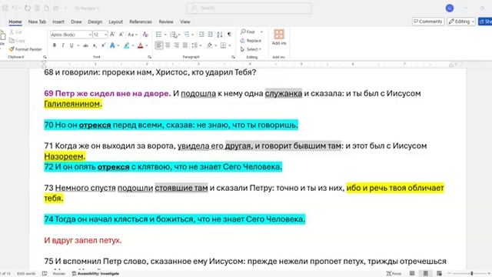
Task: Open the Add-ins pane
Action: [x=279, y=38]
